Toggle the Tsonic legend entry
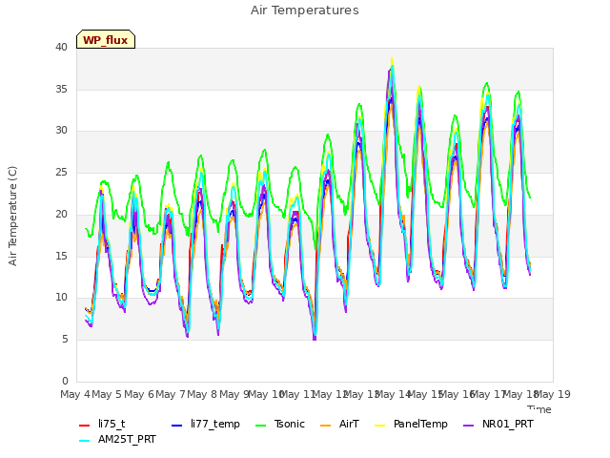610x458 pixels. [x=280, y=424]
